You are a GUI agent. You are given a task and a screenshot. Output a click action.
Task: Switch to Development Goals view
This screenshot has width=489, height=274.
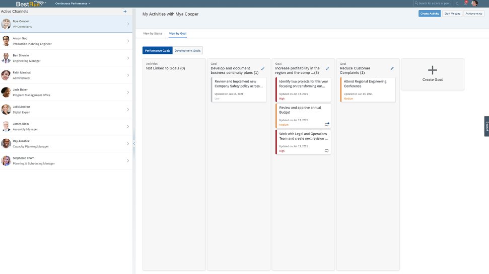coord(187,51)
